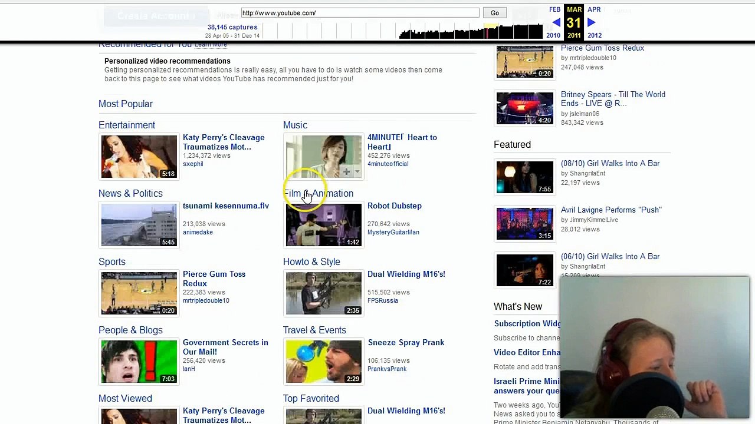Visit mrtripledouble10 channel under Sports
Screen dimensions: 755x424
(x=206, y=300)
